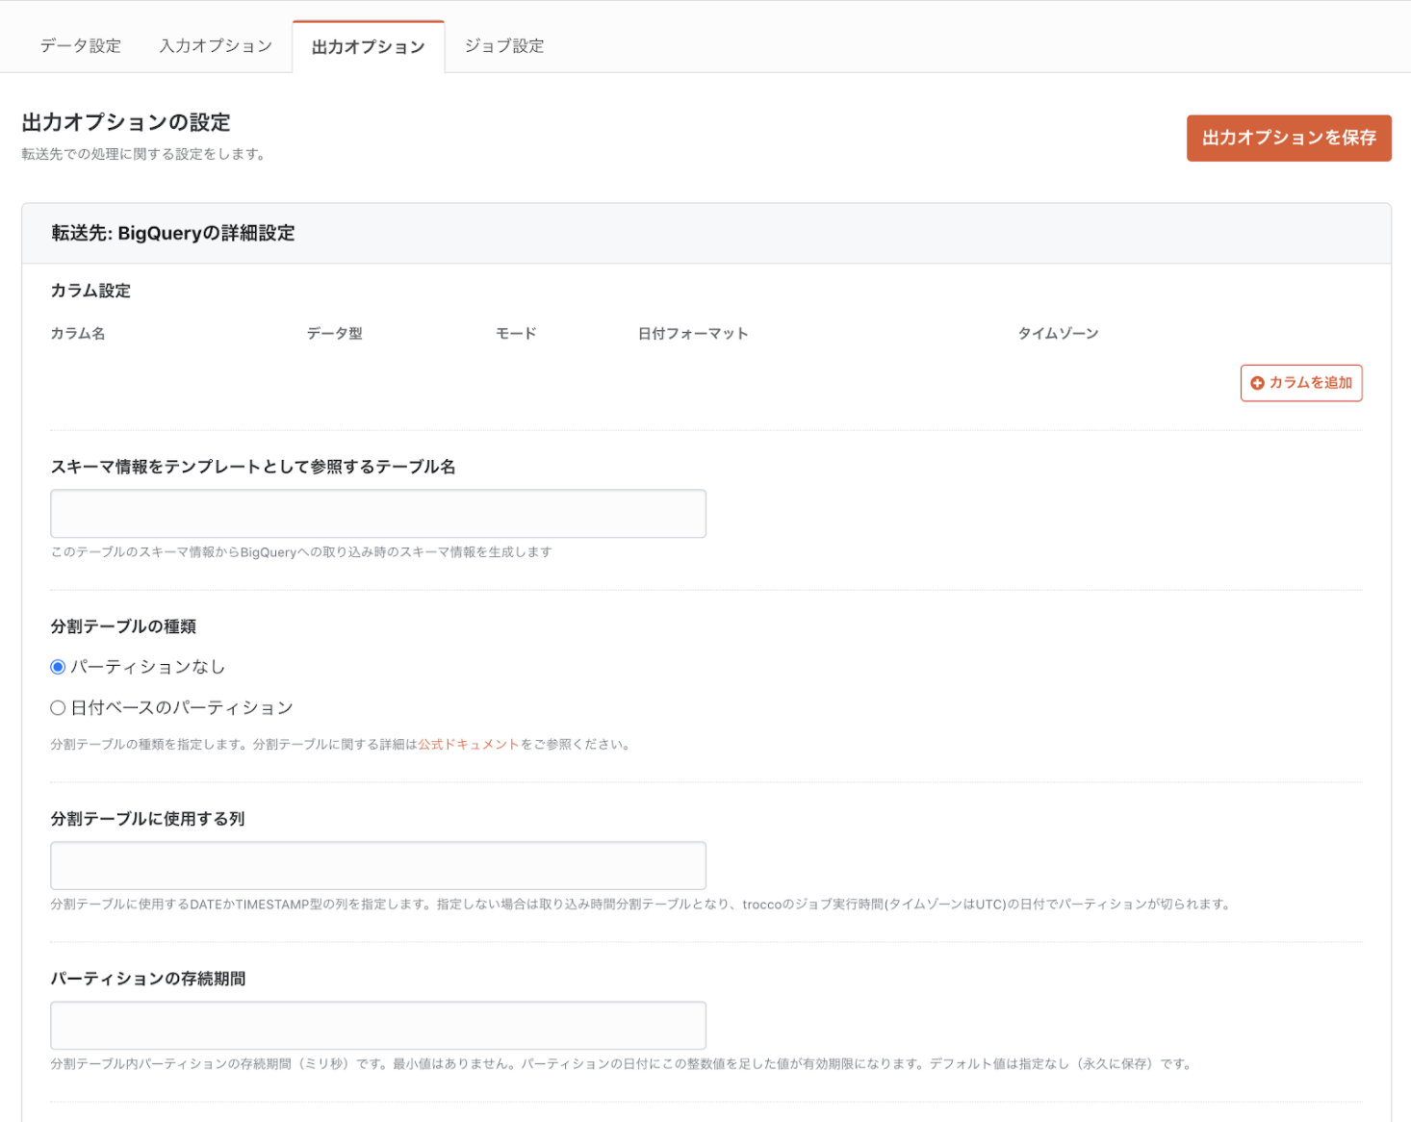The image size is (1411, 1122).
Task: Click the 日付フォーマット column header
Action: tap(693, 334)
